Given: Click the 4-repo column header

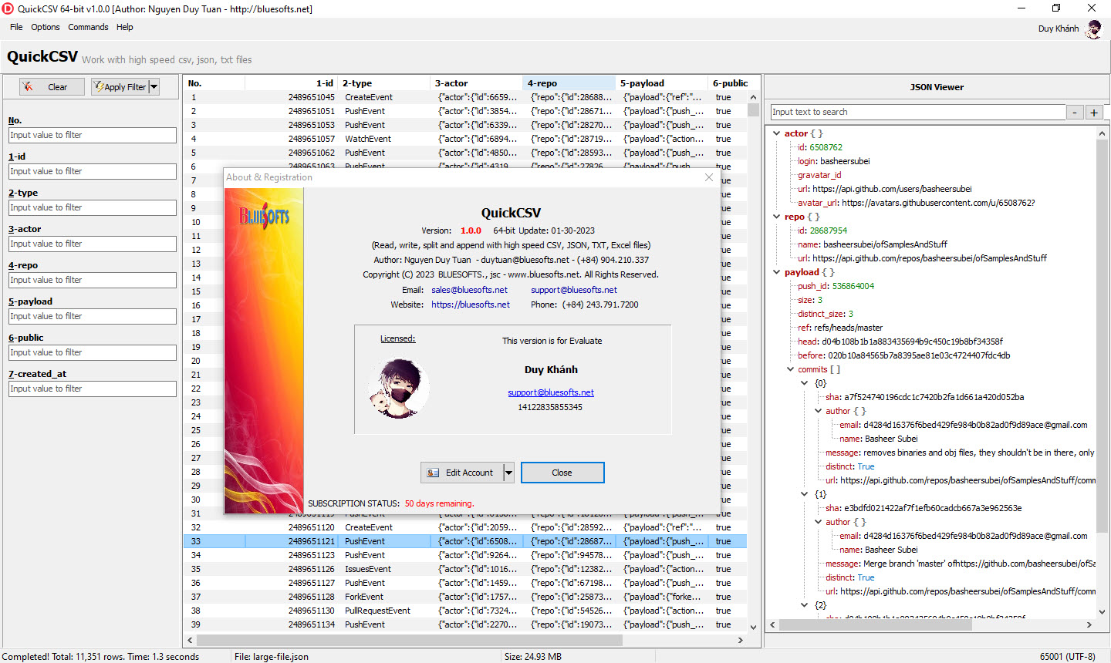Looking at the screenshot, I should point(569,83).
